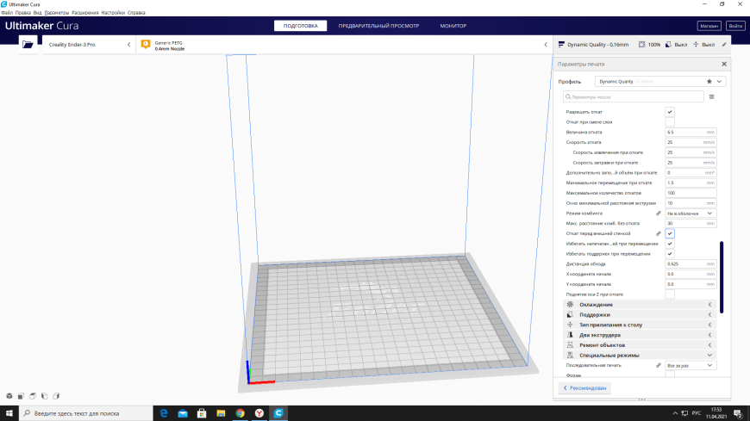
Task: Launch Chrome from the taskbar
Action: pos(241,413)
